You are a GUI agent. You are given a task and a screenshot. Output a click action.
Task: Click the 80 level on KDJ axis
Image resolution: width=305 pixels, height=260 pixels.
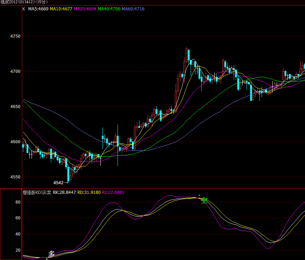pyautogui.click(x=18, y=202)
